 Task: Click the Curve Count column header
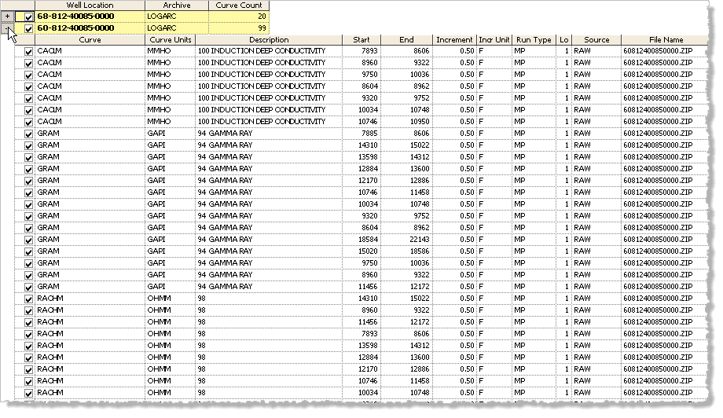239,5
